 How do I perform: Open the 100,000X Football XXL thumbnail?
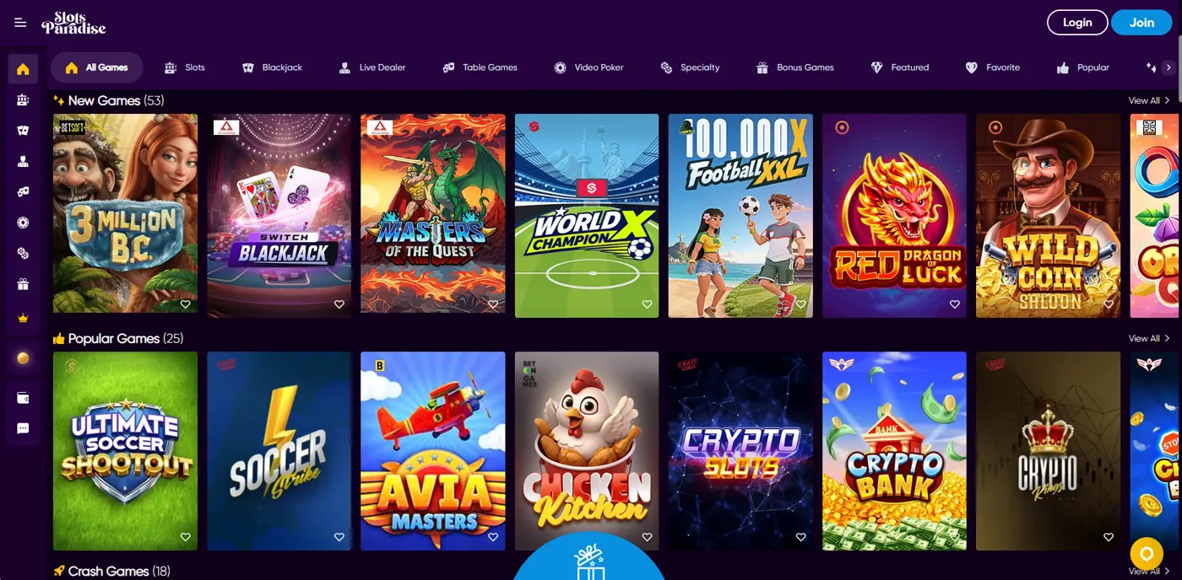click(740, 216)
